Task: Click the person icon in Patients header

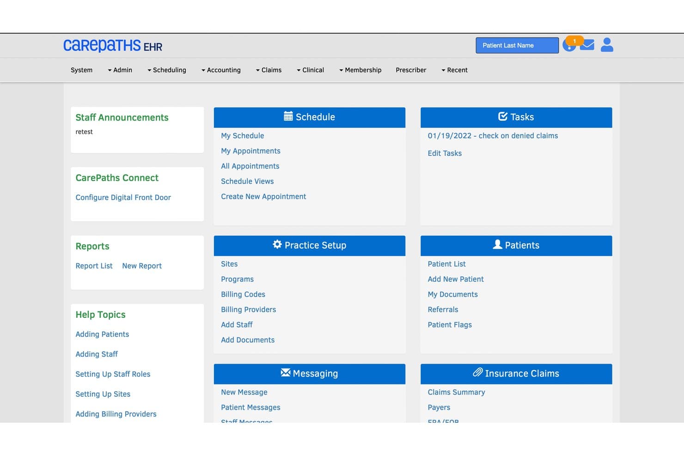Action: point(497,244)
